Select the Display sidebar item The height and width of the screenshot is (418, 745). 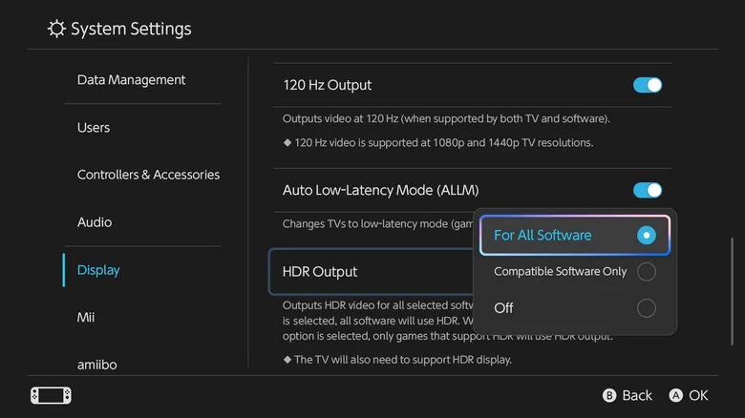coord(98,270)
